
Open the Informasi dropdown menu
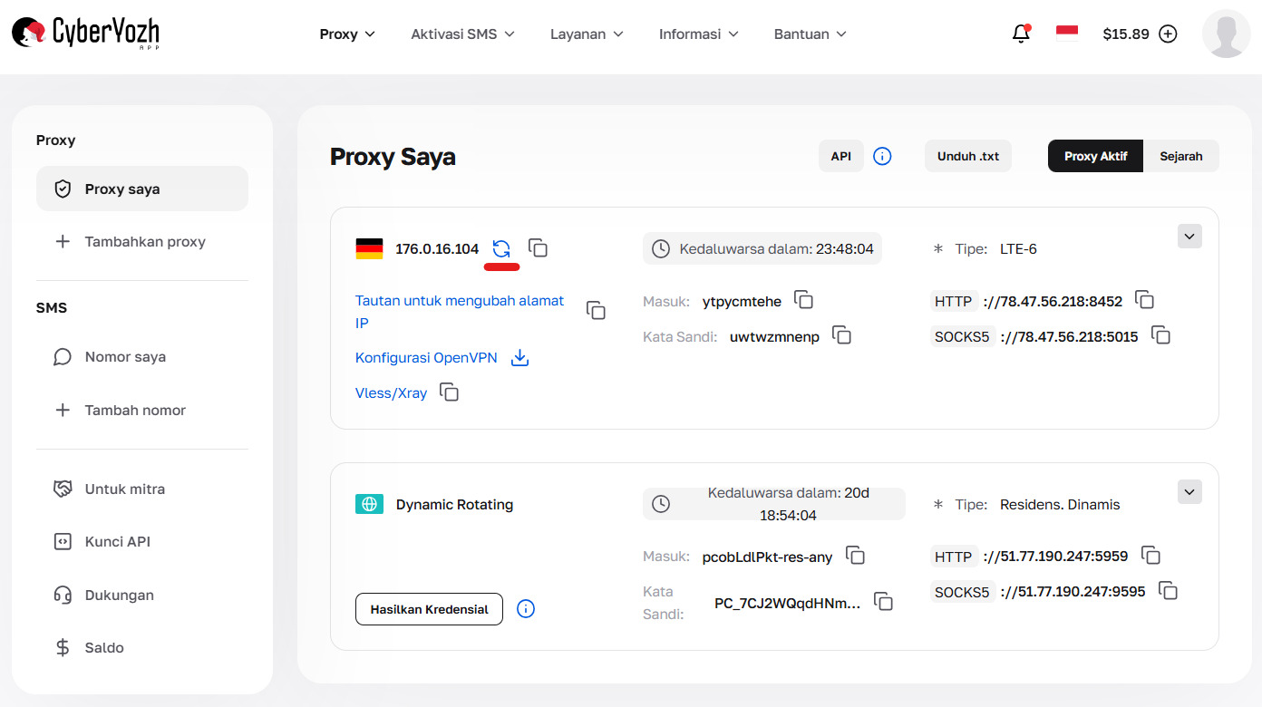(x=698, y=34)
